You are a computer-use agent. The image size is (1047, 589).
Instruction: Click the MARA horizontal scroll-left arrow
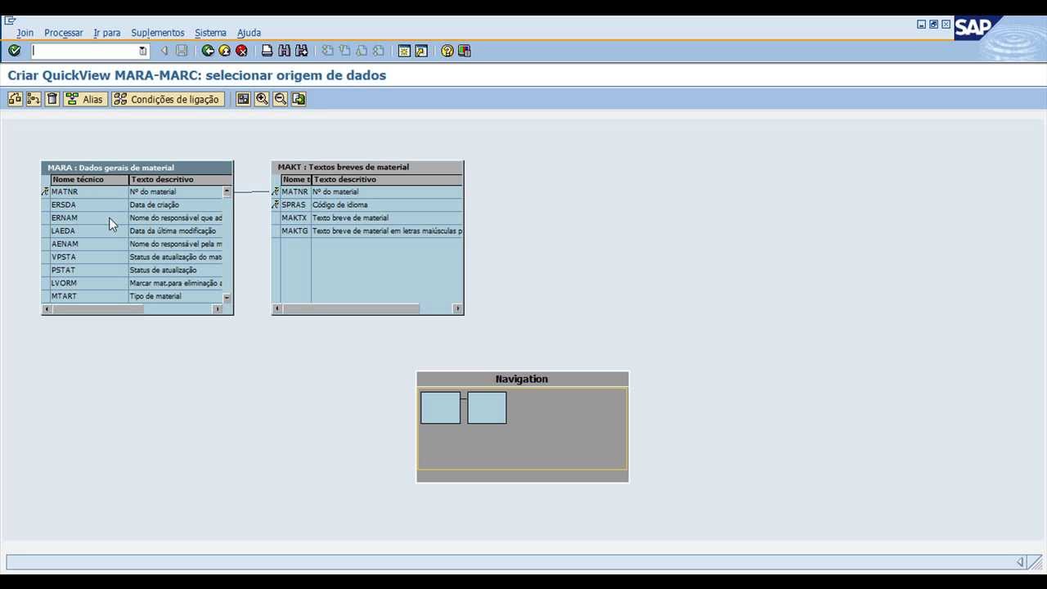click(47, 309)
